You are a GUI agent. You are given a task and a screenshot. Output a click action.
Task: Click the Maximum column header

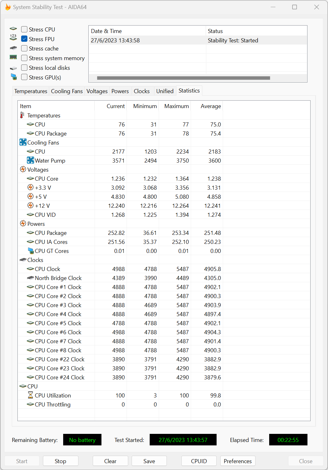tap(175, 106)
